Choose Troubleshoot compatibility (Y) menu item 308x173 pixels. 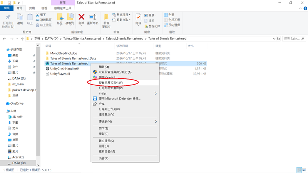(125, 83)
